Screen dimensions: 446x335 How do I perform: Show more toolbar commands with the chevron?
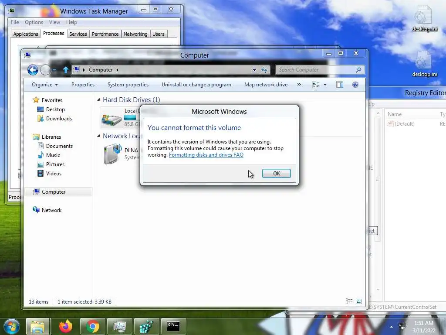[x=299, y=85]
